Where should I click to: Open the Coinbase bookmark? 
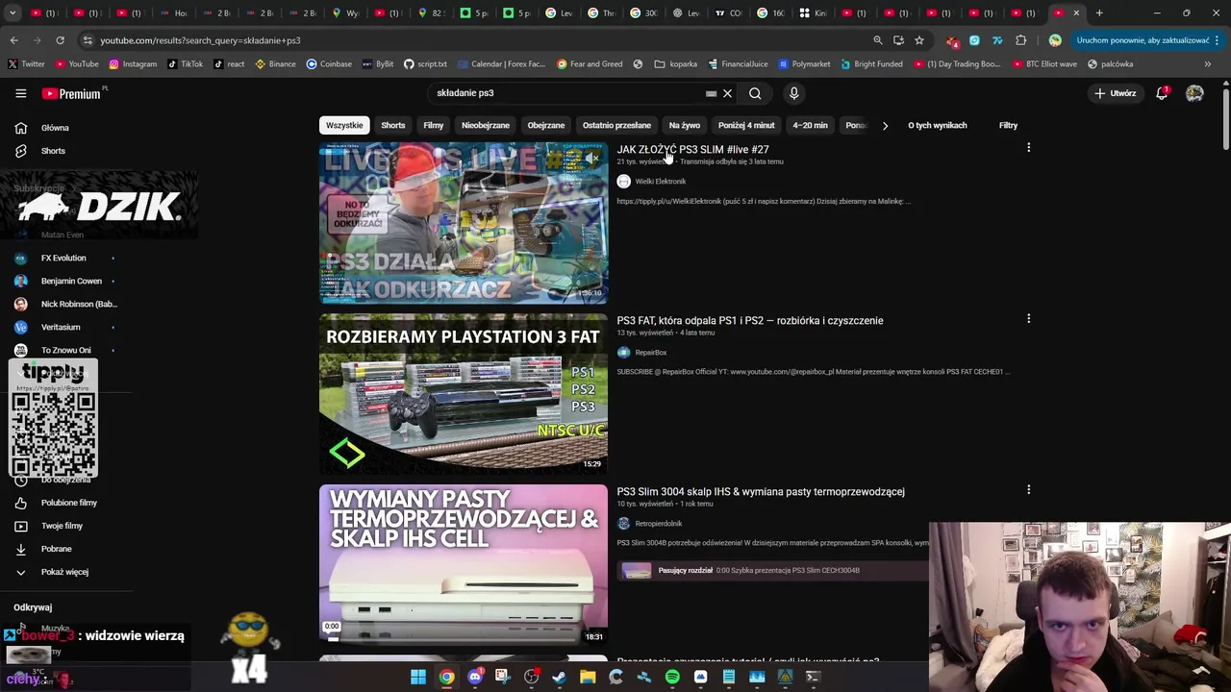pyautogui.click(x=329, y=64)
